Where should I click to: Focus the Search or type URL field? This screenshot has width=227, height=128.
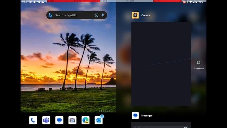[77, 15]
